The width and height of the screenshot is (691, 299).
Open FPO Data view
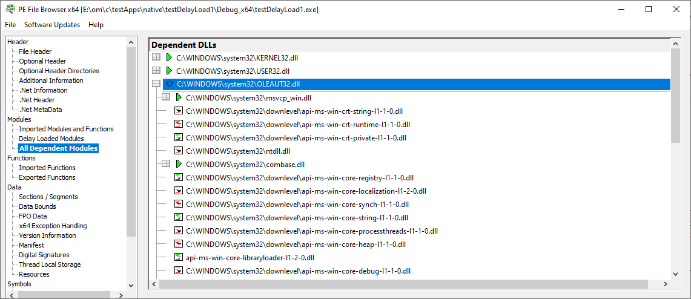[x=33, y=216]
